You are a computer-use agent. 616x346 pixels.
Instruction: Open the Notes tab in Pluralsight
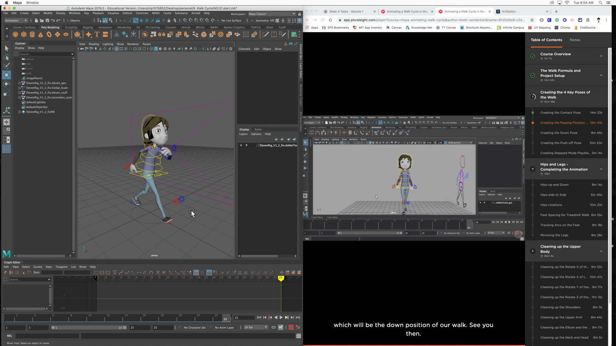[575, 40]
